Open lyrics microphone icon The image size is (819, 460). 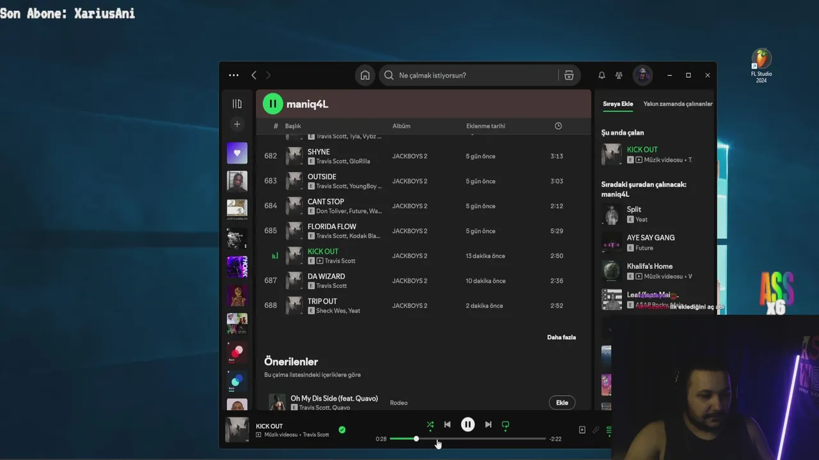[596, 430]
